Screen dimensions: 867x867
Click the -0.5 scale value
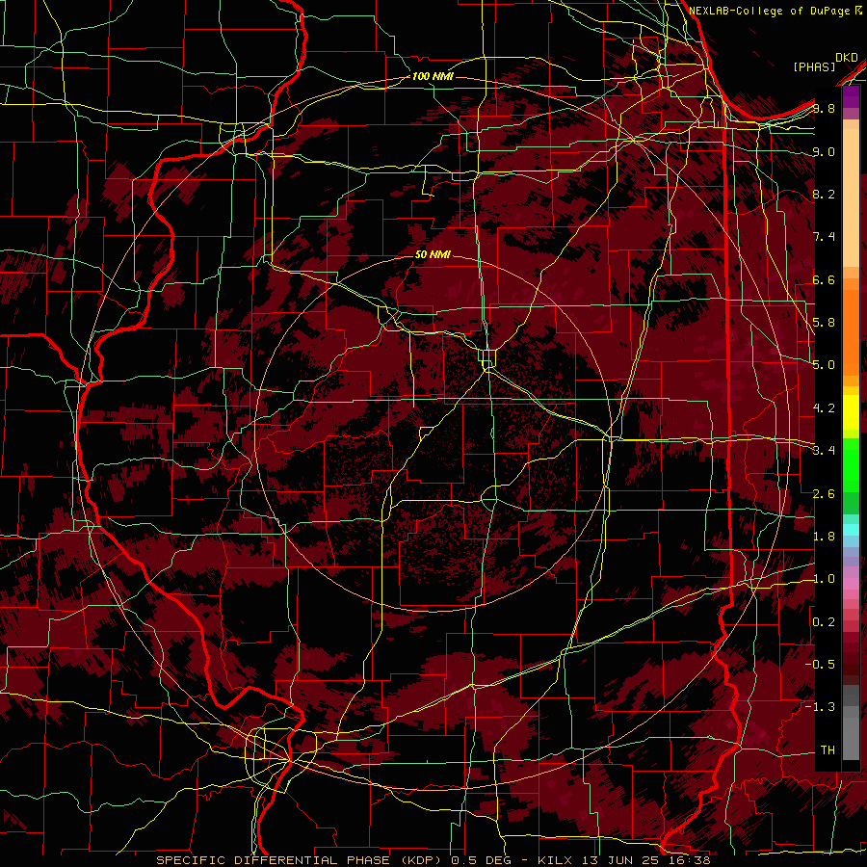820,665
